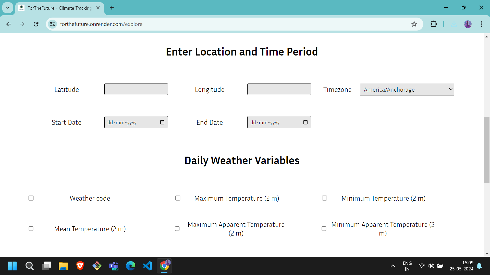Open the Start Date calendar picker icon

(162, 122)
